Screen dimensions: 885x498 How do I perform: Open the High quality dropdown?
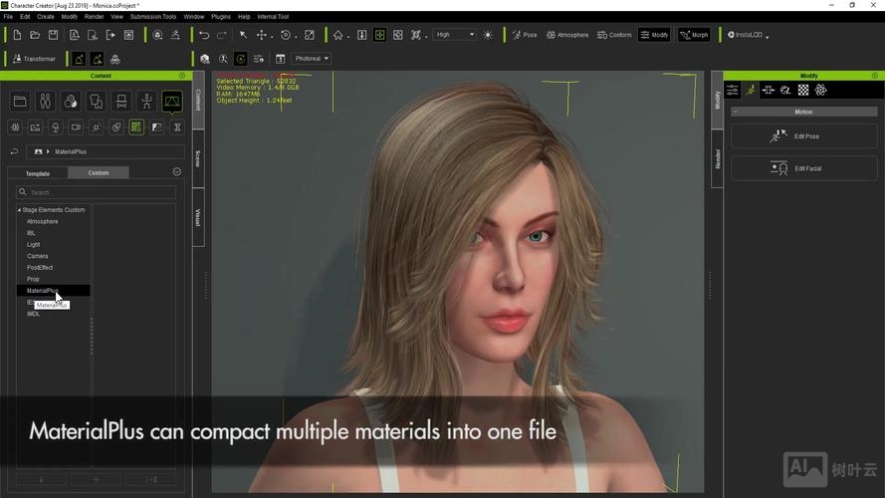pos(455,35)
